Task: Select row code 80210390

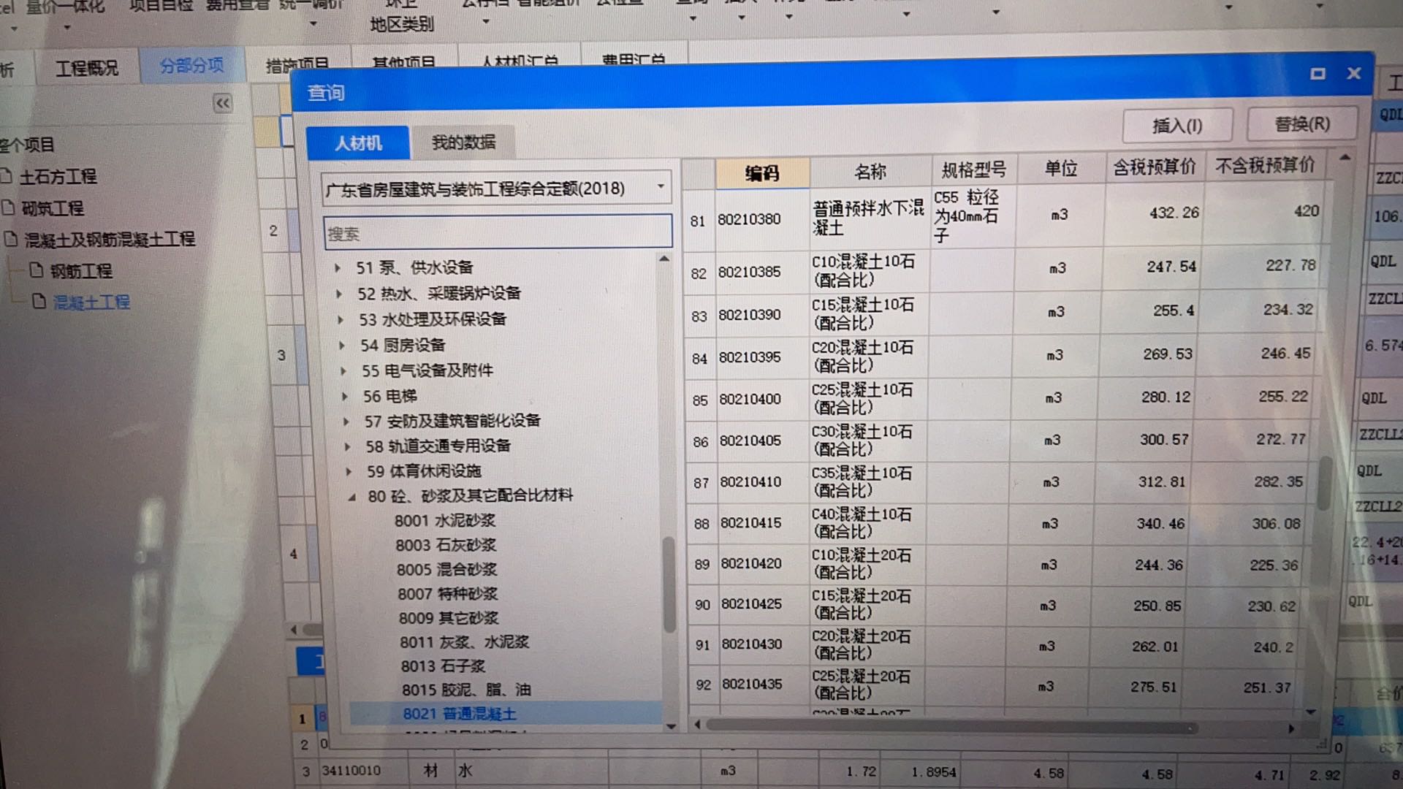Action: [750, 315]
